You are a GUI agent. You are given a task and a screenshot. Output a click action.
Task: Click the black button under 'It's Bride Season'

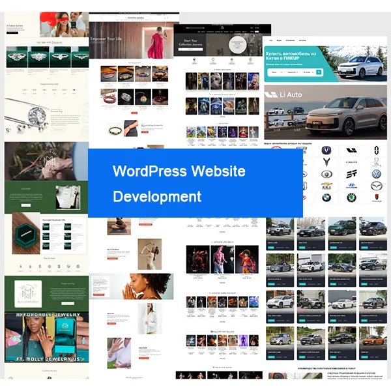coord(12,33)
